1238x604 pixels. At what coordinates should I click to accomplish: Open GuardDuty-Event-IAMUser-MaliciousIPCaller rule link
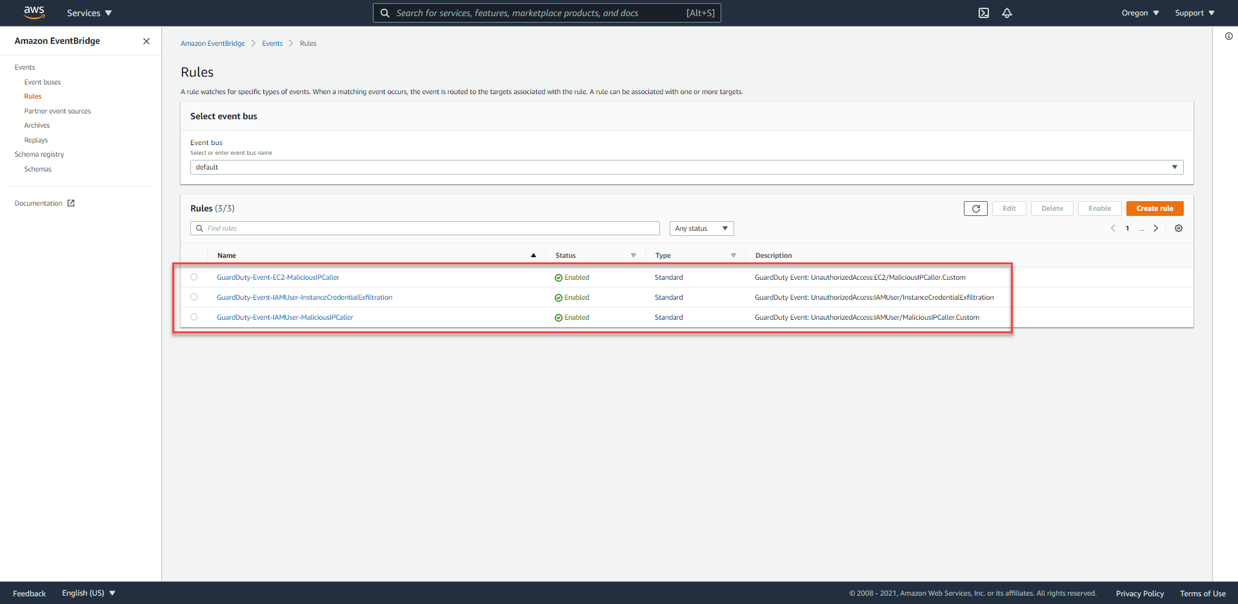click(285, 317)
